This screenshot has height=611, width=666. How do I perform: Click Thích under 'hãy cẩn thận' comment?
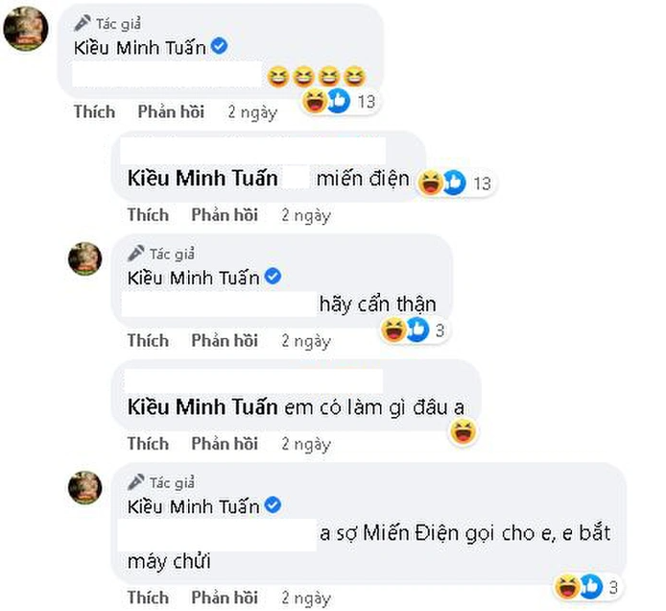coord(148,340)
